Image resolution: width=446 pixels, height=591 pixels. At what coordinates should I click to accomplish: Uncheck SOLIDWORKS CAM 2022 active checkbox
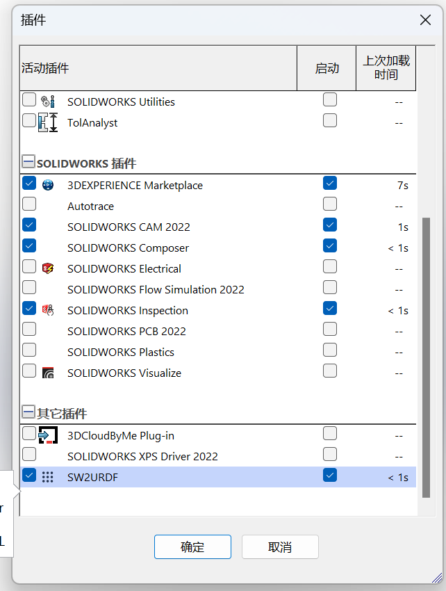(x=29, y=225)
